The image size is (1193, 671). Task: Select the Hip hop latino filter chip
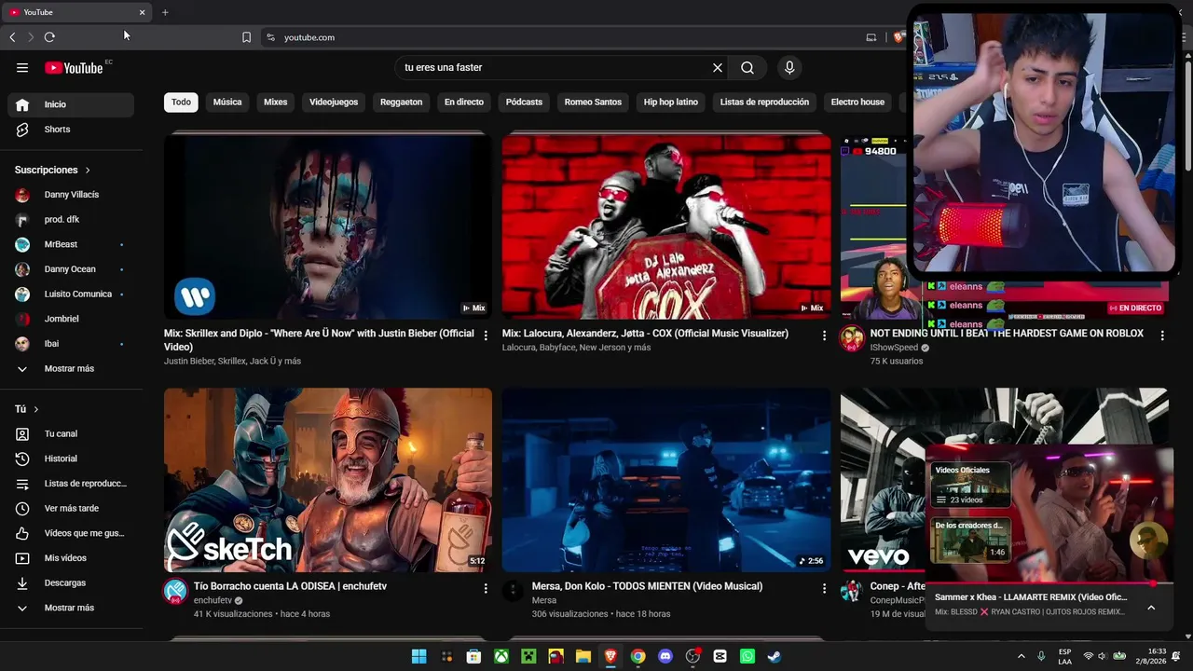(x=671, y=102)
